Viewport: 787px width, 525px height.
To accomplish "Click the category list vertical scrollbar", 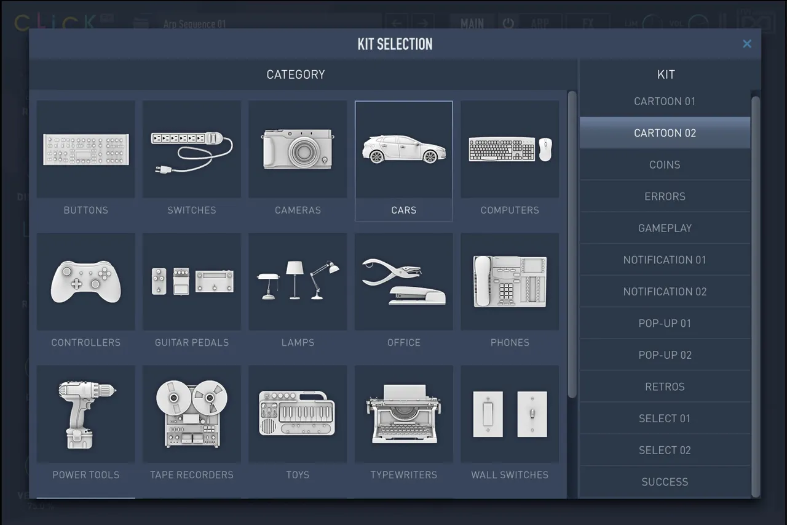I will pos(572,244).
